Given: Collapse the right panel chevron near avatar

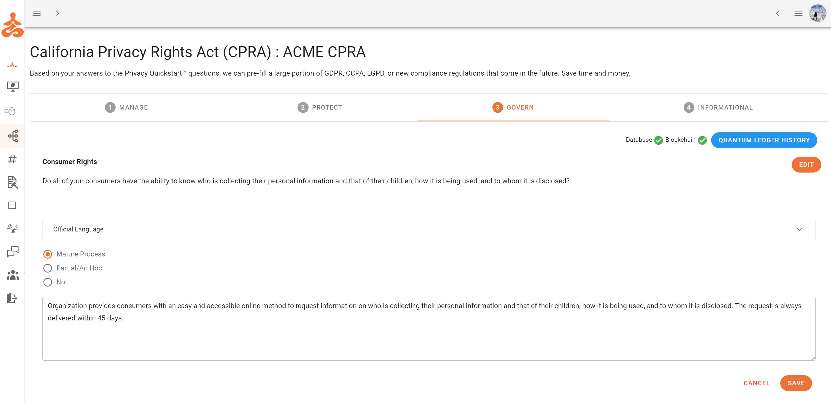Looking at the screenshot, I should 778,13.
